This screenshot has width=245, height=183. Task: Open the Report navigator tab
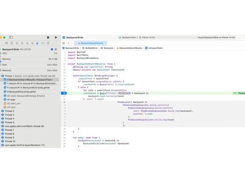tap(48, 43)
